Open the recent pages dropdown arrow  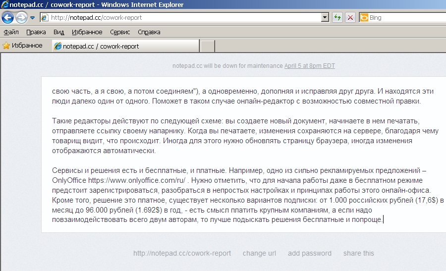[32, 18]
